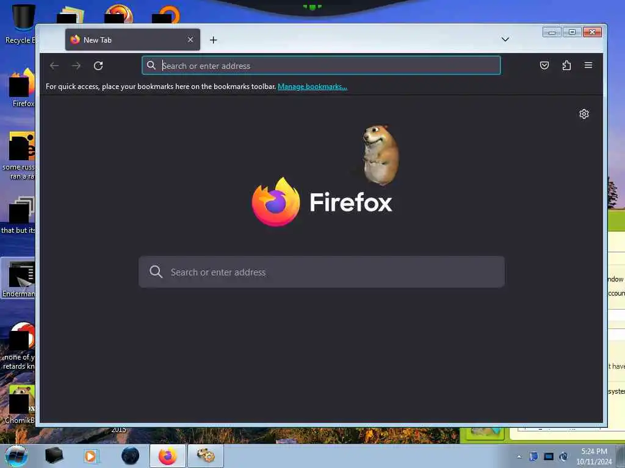Open the media player taskbar icon
Viewport: 625px width, 468px height.
tap(91, 456)
